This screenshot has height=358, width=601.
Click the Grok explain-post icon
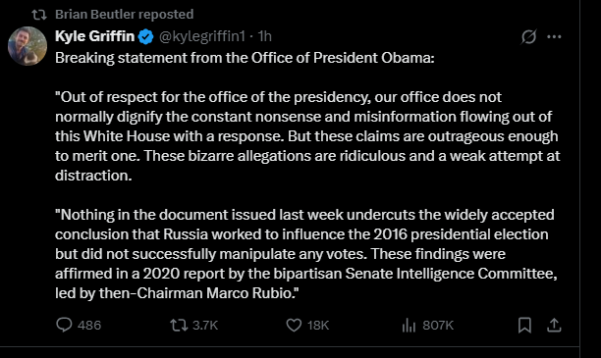[528, 36]
